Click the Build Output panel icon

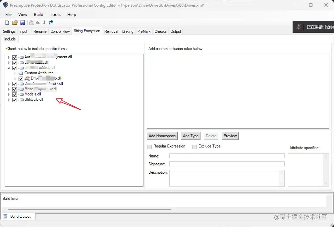(5, 216)
